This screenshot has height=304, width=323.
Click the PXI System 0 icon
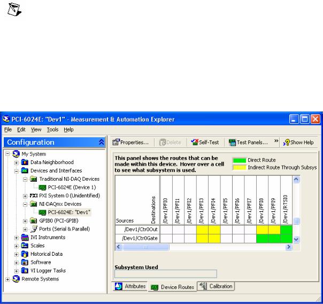pyautogui.click(x=34, y=195)
